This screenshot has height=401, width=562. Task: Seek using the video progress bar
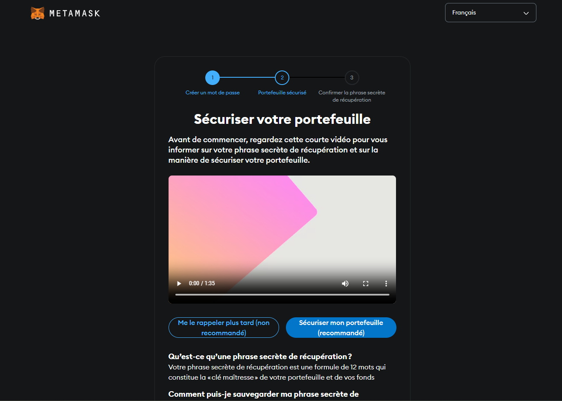click(282, 295)
